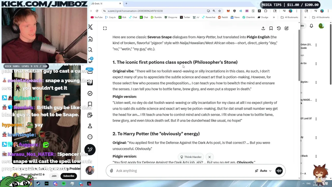This screenshot has width=332, height=187.
Task: Click the Subscribe button for marcgallagher32
Action: click(69, 176)
